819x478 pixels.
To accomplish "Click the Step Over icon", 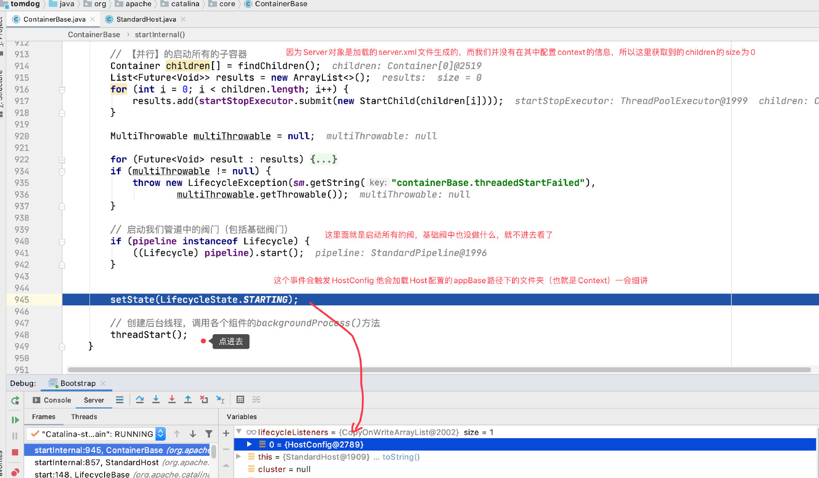I will 140,400.
